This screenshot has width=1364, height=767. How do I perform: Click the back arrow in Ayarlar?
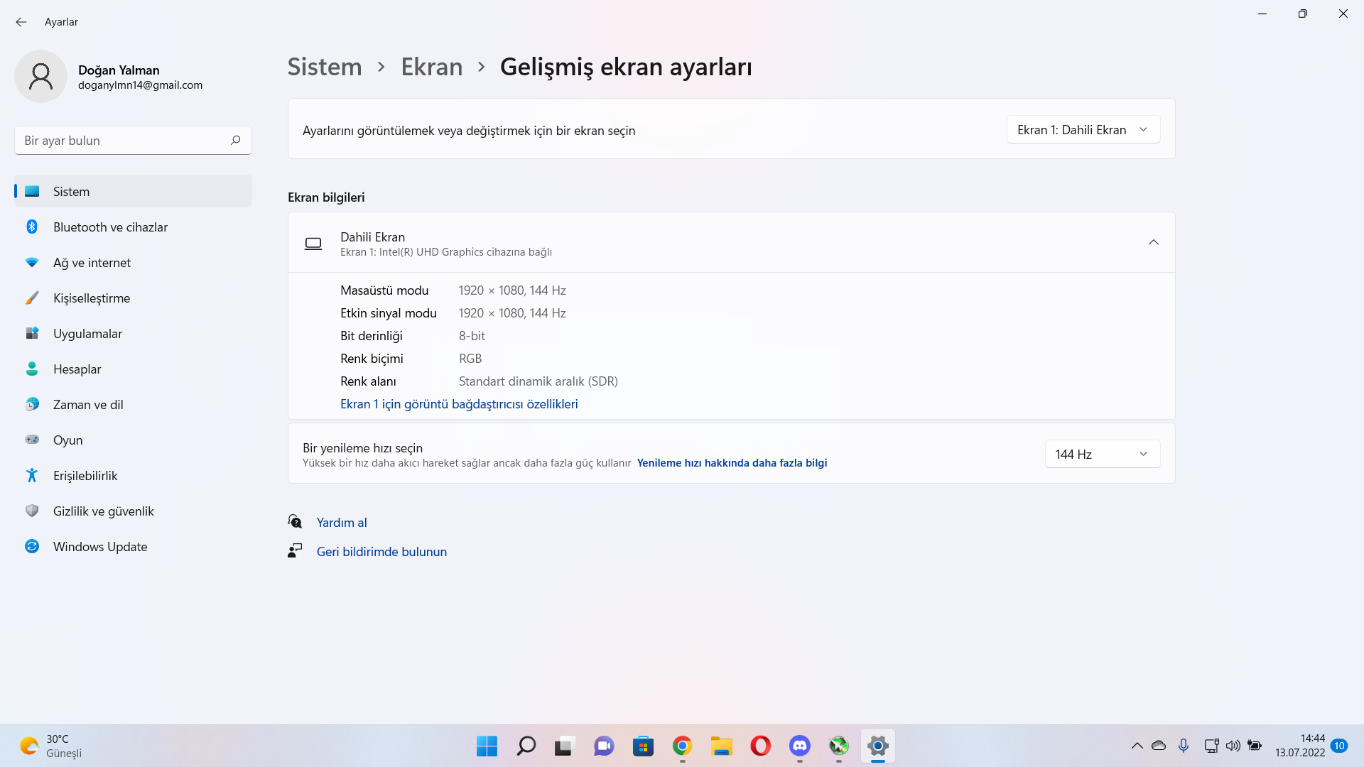[21, 22]
